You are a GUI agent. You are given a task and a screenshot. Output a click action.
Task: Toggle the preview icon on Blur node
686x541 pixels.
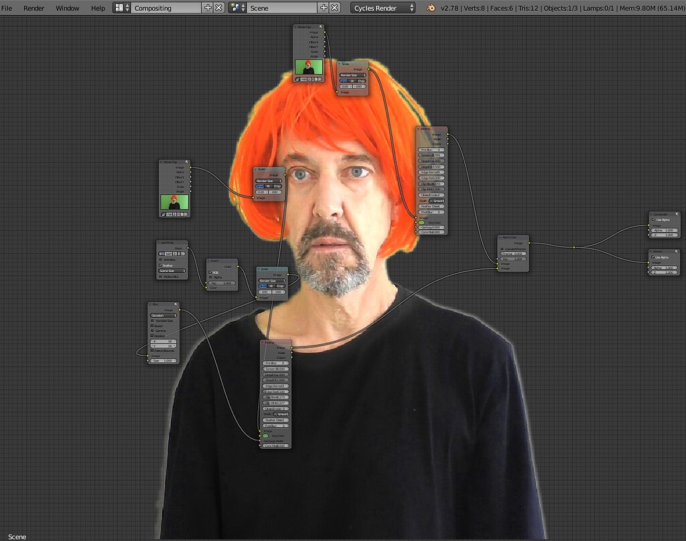click(x=176, y=305)
